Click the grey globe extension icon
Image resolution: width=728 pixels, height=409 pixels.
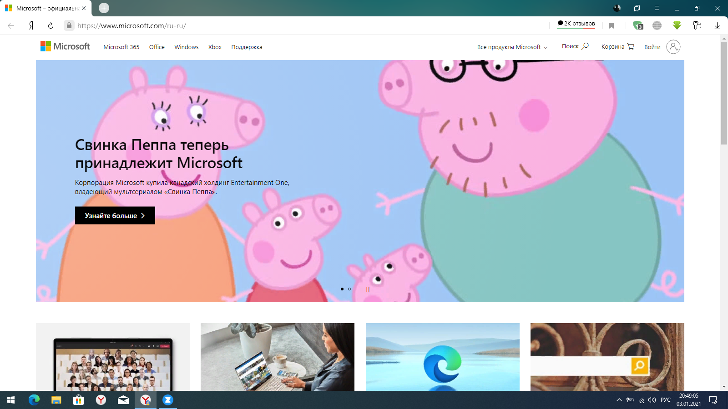tap(657, 25)
